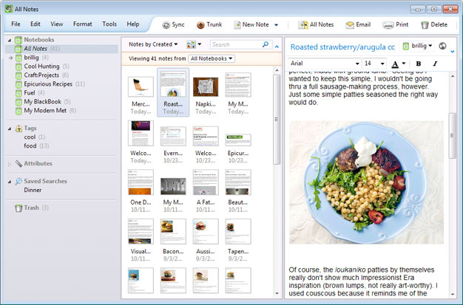Open the Format menu

click(x=82, y=24)
